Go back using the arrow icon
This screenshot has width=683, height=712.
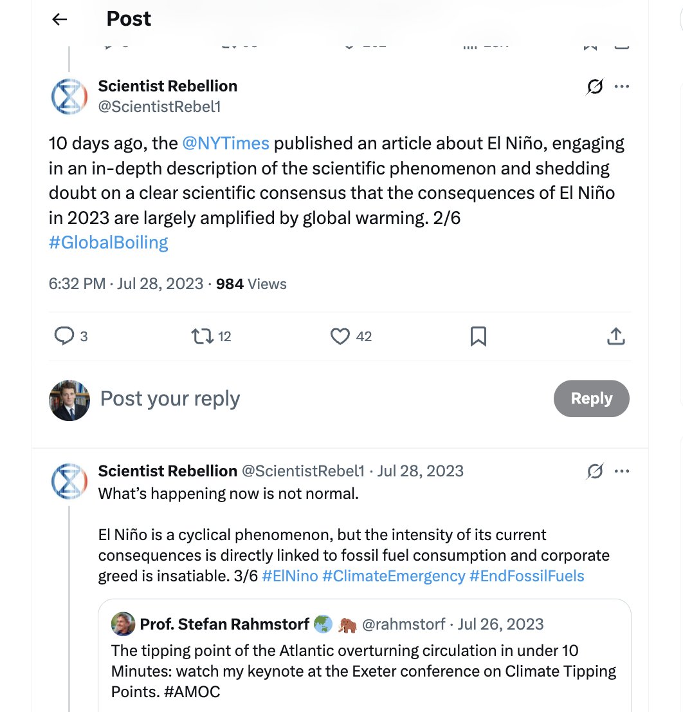click(59, 19)
